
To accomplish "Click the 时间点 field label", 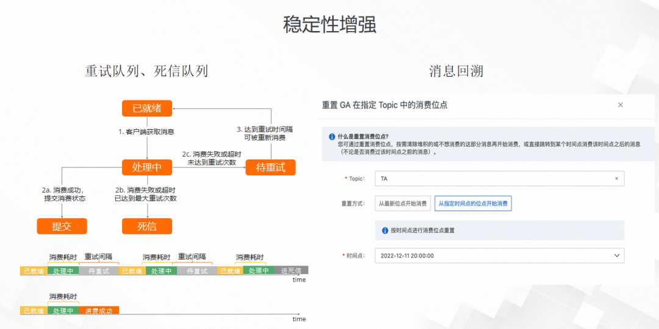I will click(x=353, y=255).
